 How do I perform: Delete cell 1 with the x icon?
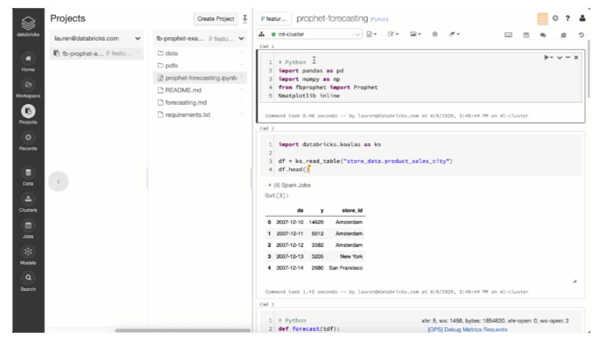tap(576, 57)
